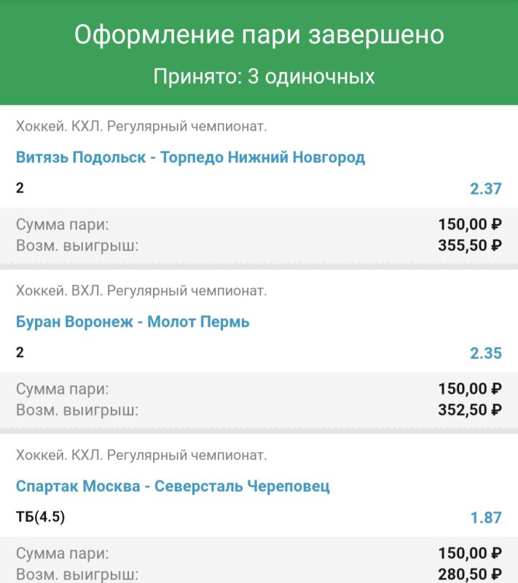This screenshot has width=518, height=583.
Task: Click the league label above Спартак Москва match
Action: point(141,456)
